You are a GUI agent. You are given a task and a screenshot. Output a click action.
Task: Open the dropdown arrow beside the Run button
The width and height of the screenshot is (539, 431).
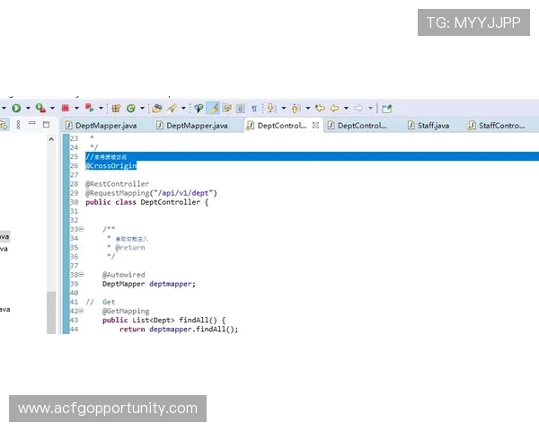click(x=26, y=108)
